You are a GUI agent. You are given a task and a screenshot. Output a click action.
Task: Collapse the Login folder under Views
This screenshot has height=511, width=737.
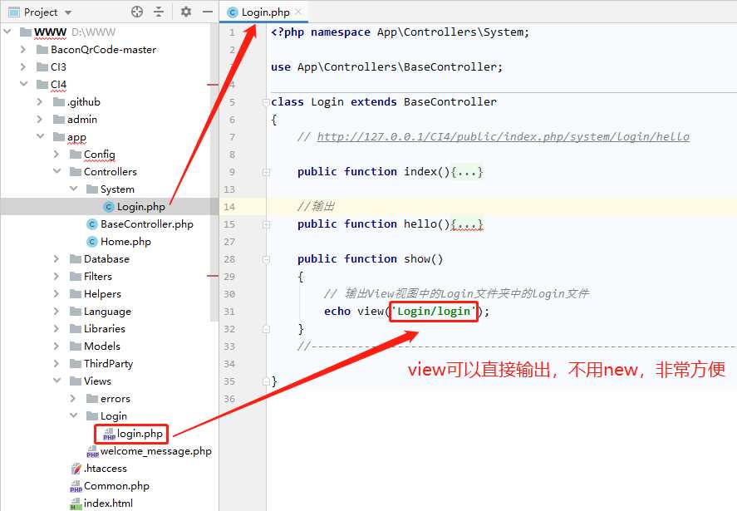tap(74, 415)
